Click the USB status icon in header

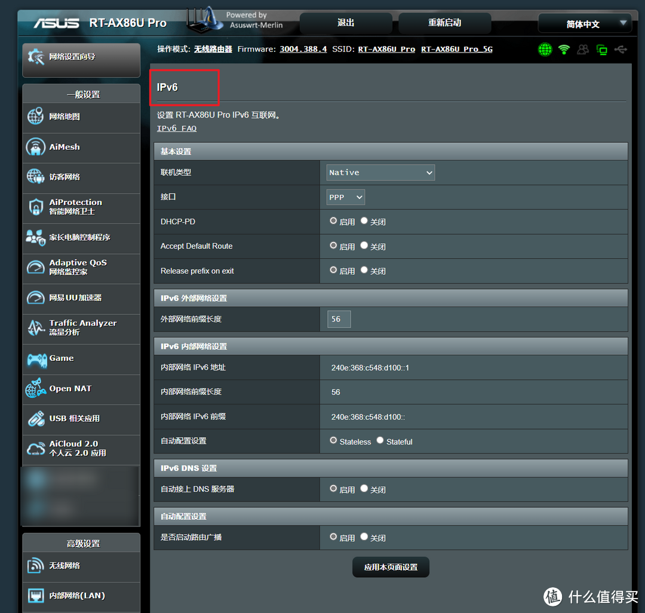tap(621, 50)
